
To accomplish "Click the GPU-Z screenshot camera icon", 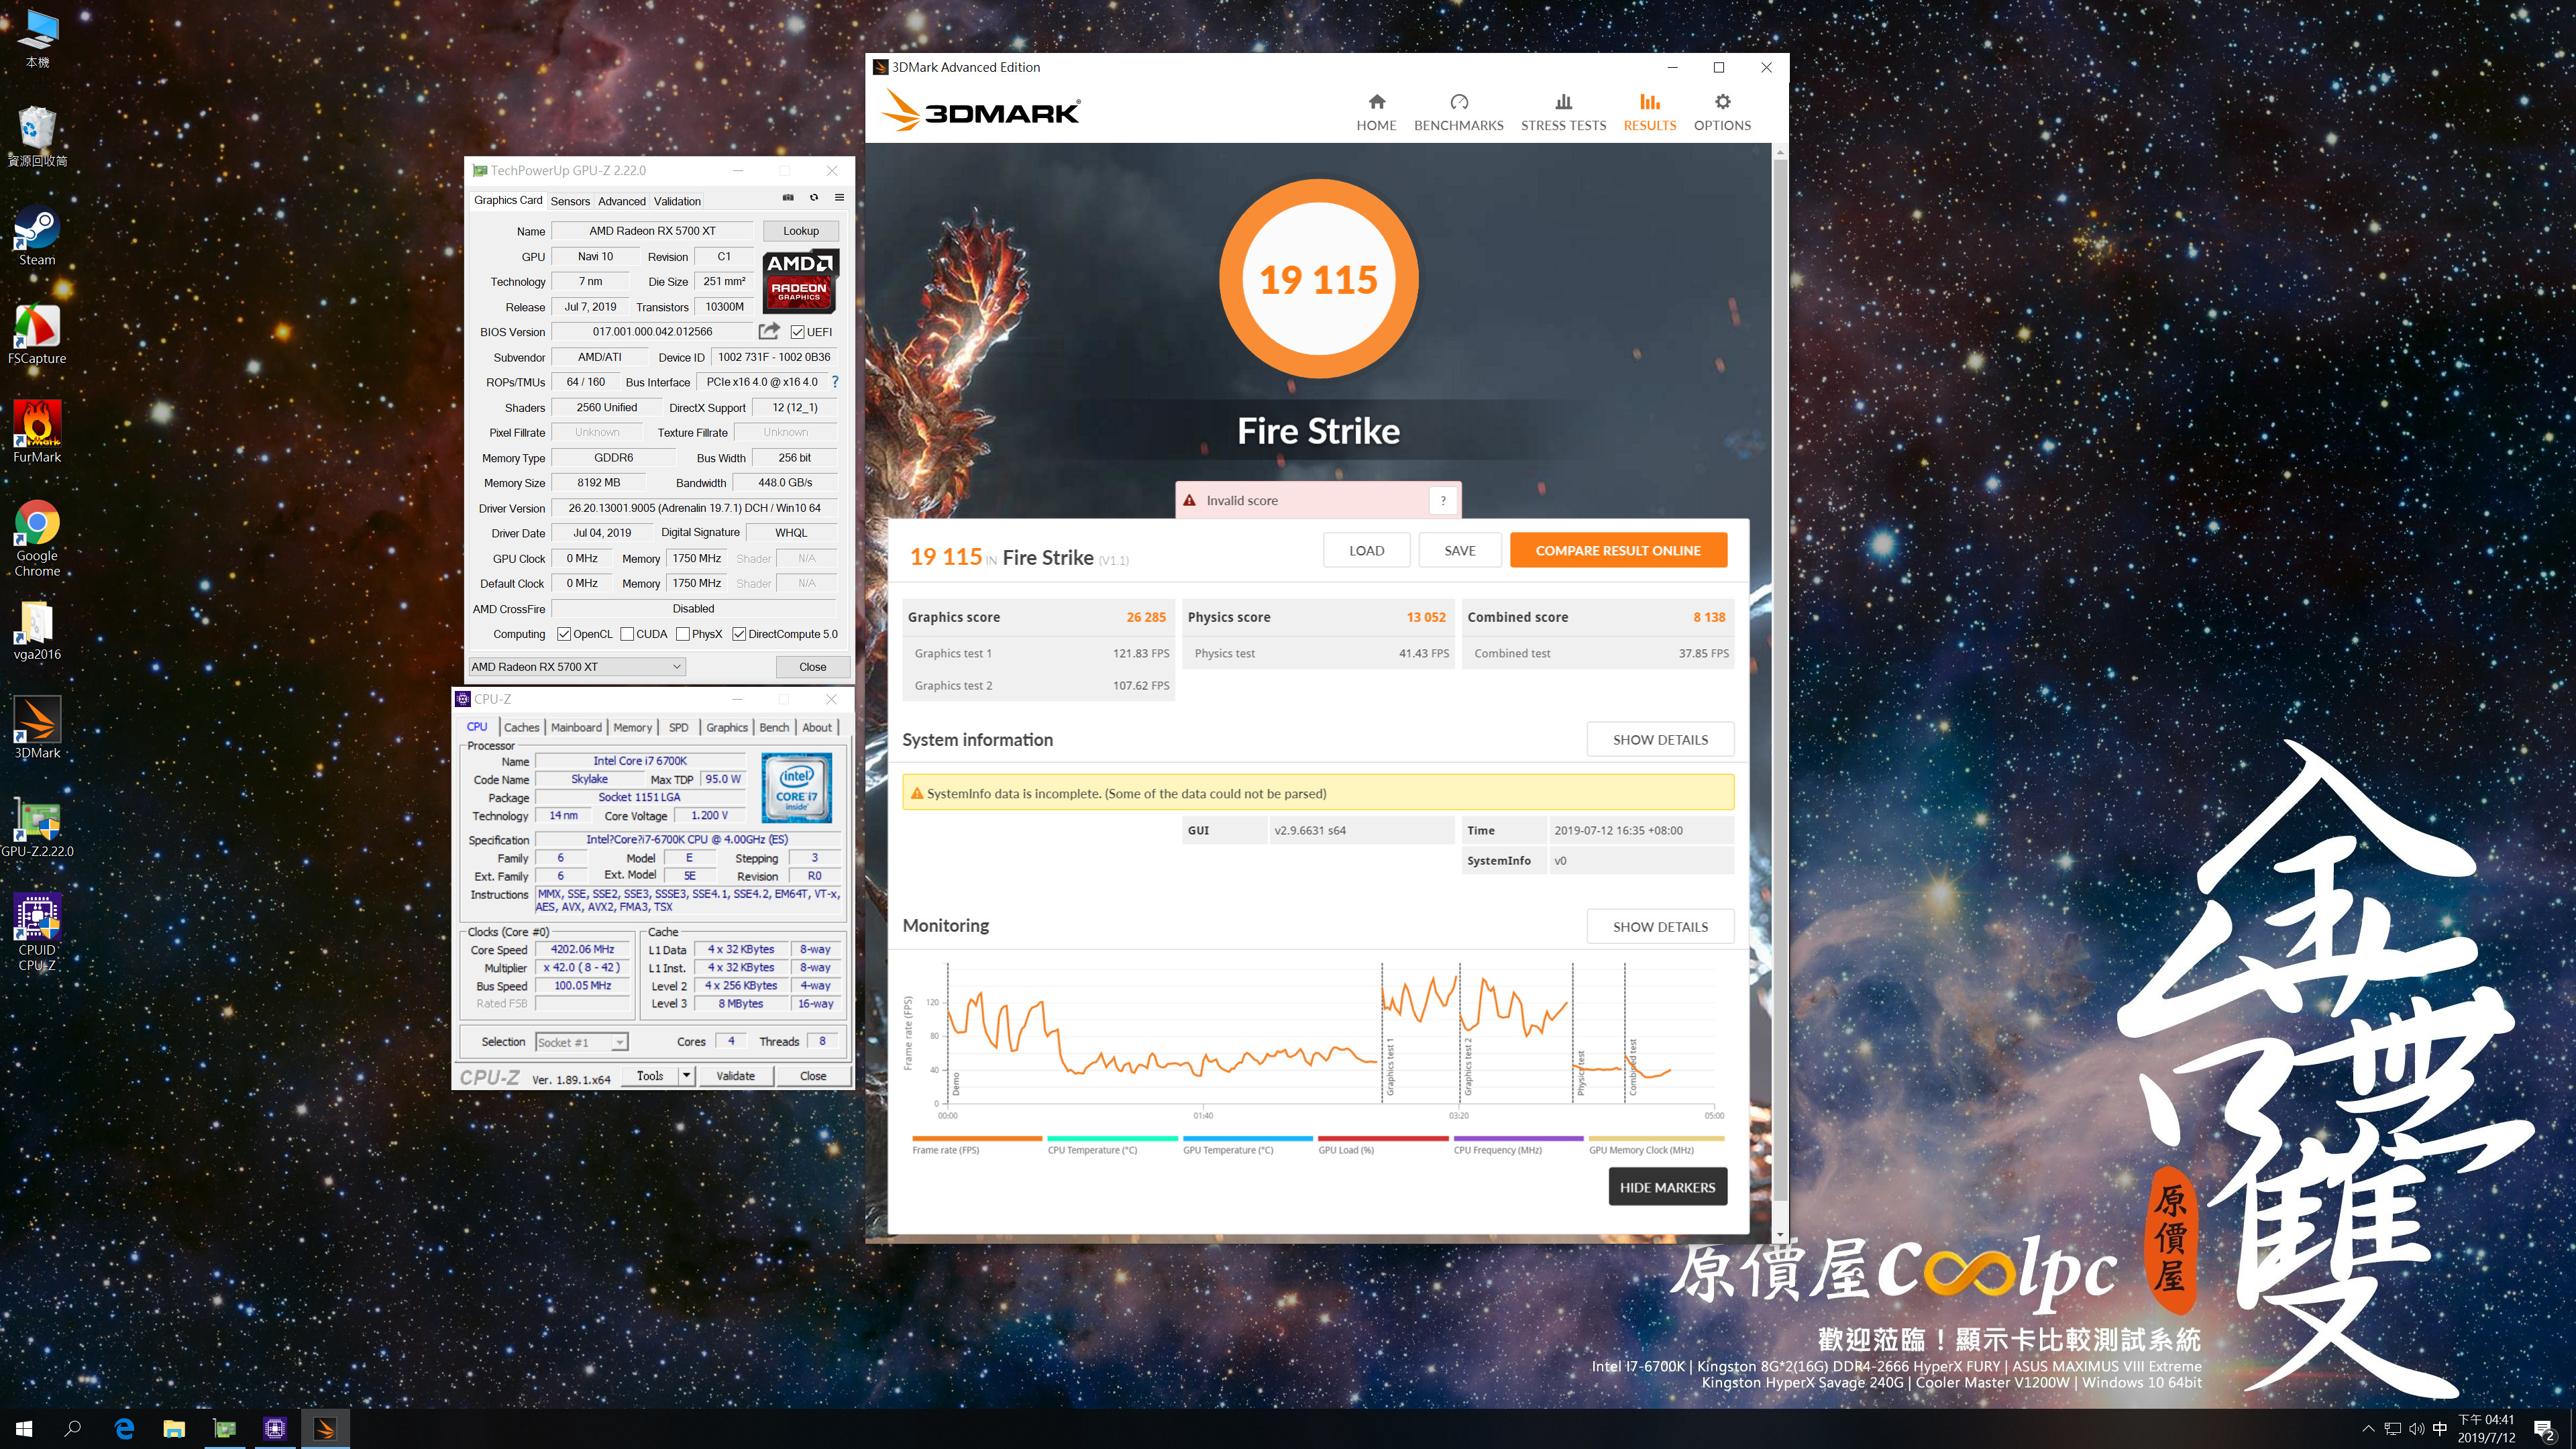I will point(788,198).
